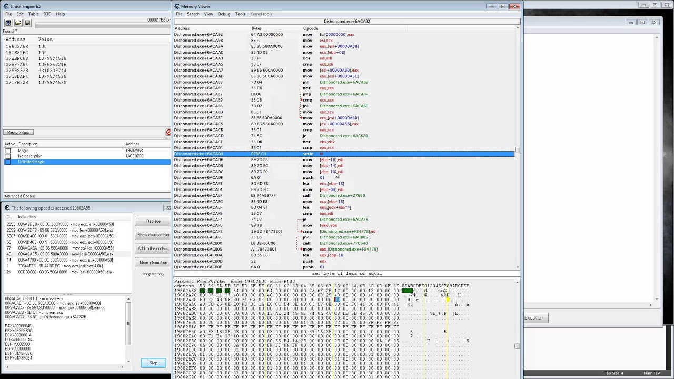
Task: Click Plain Text in status bar
Action: (652, 373)
